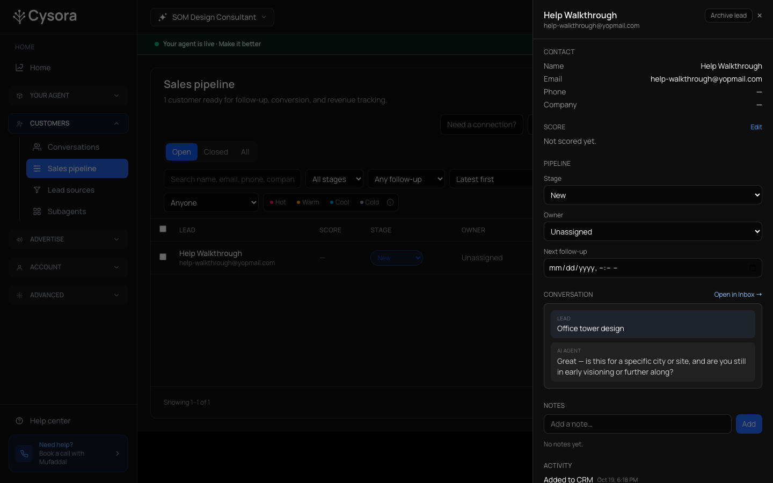This screenshot has height=483, width=773.
Task: Collapse the CUSTOMERS section
Action: pyautogui.click(x=68, y=123)
